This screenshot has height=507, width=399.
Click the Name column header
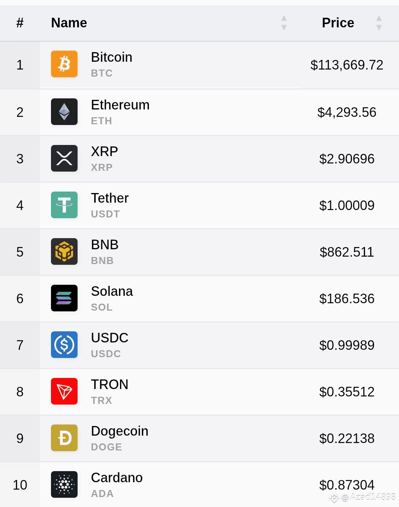69,23
